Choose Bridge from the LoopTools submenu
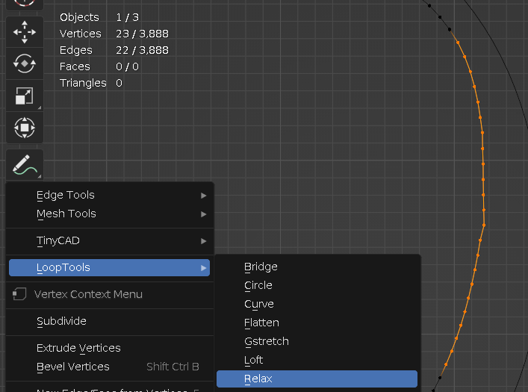The height and width of the screenshot is (392, 528). pyautogui.click(x=261, y=267)
